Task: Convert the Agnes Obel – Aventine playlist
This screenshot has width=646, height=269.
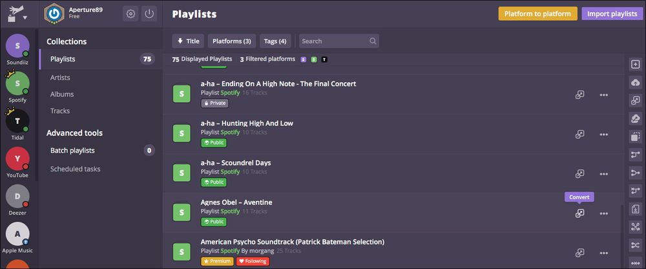Action: pos(579,213)
